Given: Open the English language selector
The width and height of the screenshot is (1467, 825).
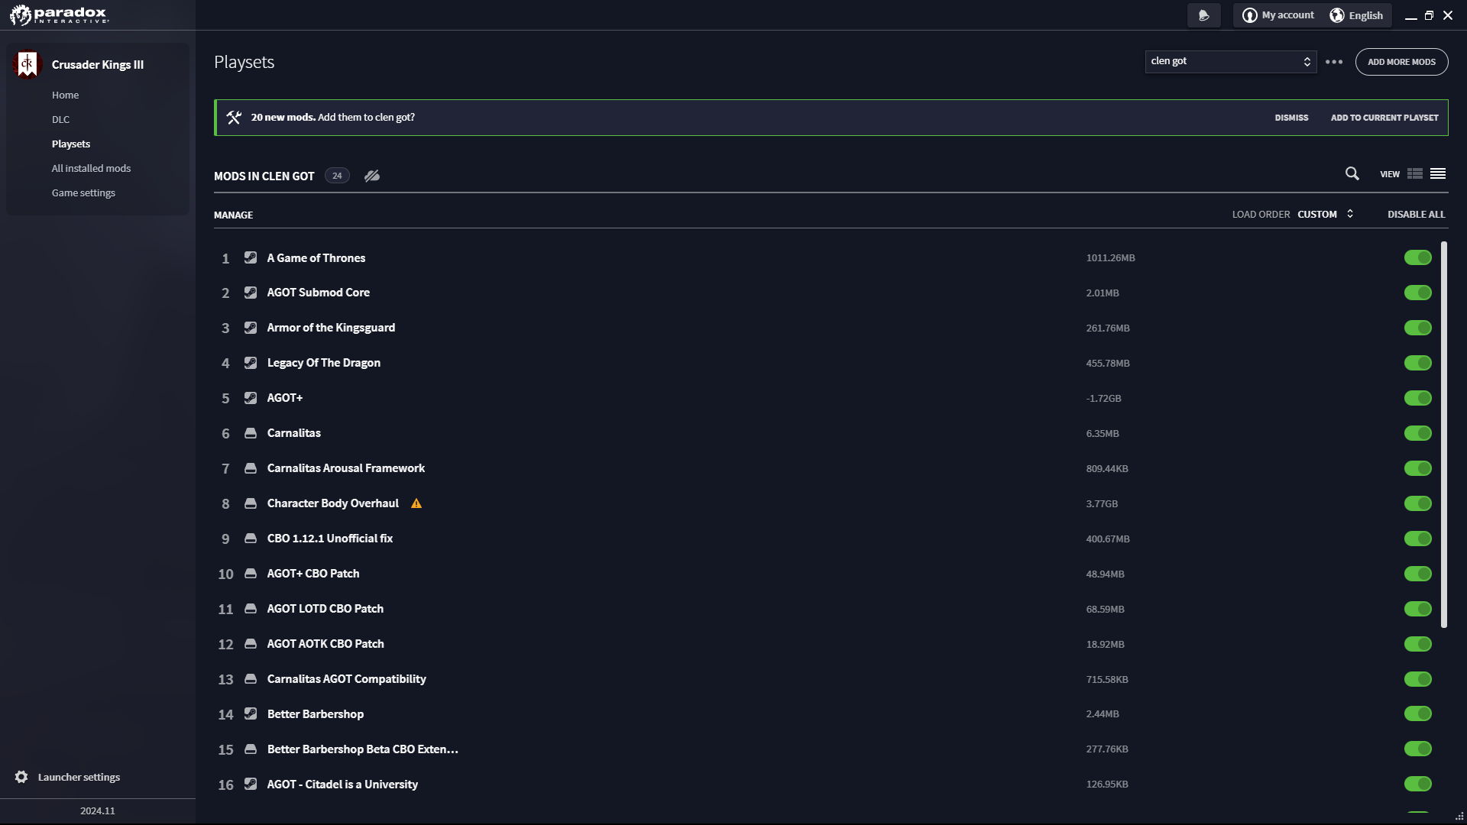Looking at the screenshot, I should point(1357,15).
